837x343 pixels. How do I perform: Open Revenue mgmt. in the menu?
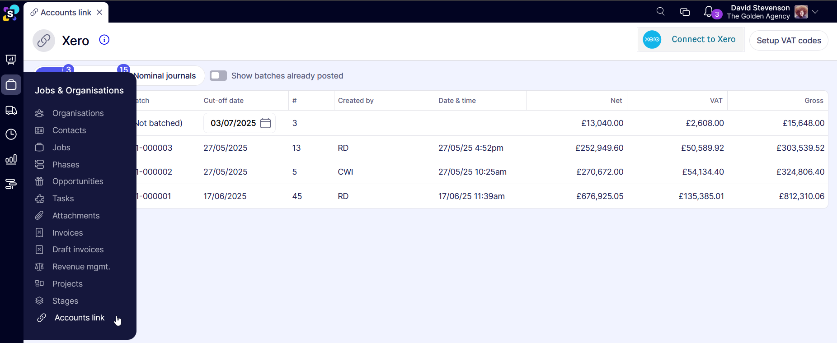pyautogui.click(x=81, y=267)
